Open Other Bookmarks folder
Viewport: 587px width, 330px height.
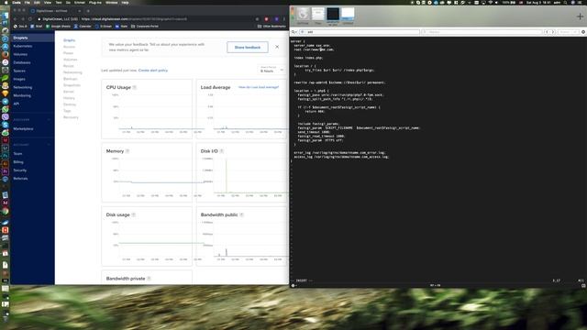pyautogui.click(x=271, y=27)
